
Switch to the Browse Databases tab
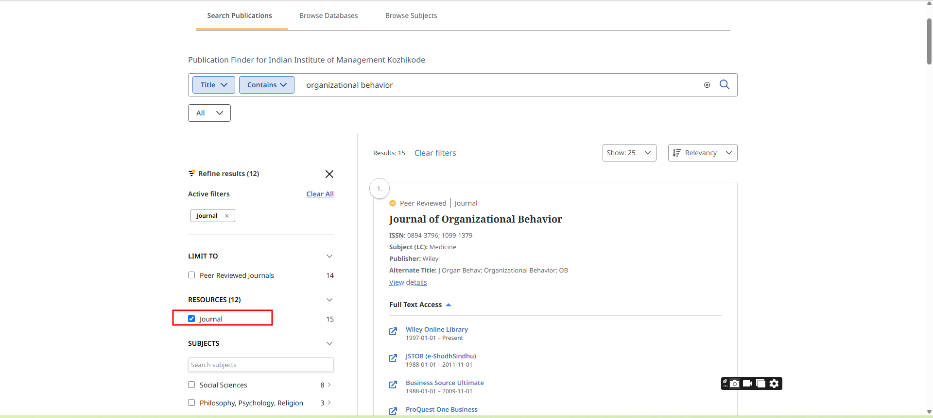coord(328,16)
